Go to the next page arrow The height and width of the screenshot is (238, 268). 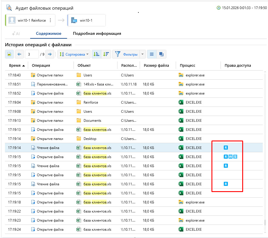point(50,54)
